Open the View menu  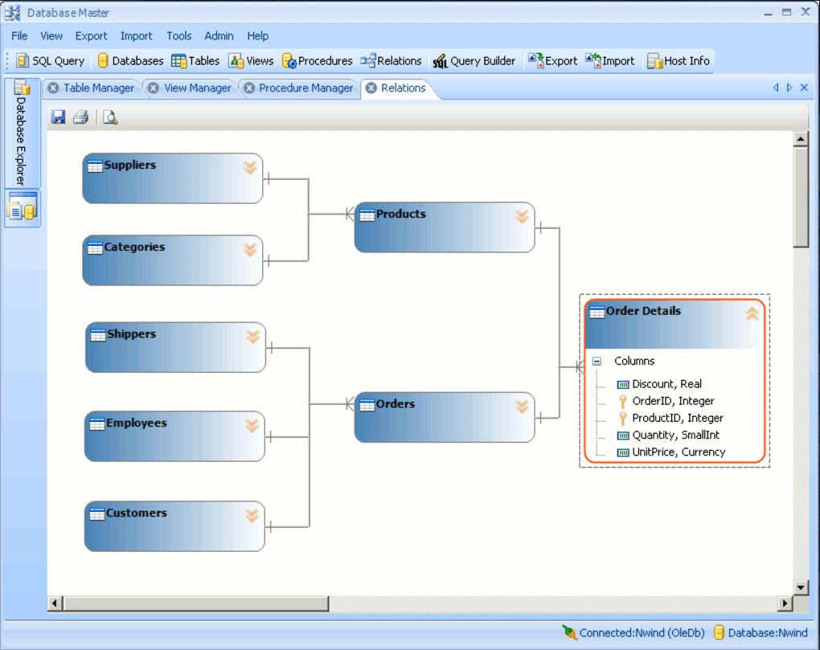tap(51, 36)
